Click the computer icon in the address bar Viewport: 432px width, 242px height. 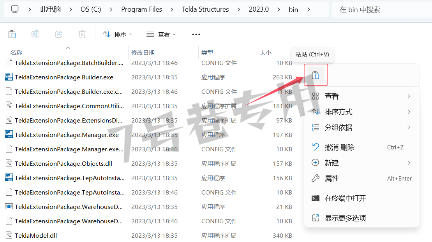[x=14, y=9]
